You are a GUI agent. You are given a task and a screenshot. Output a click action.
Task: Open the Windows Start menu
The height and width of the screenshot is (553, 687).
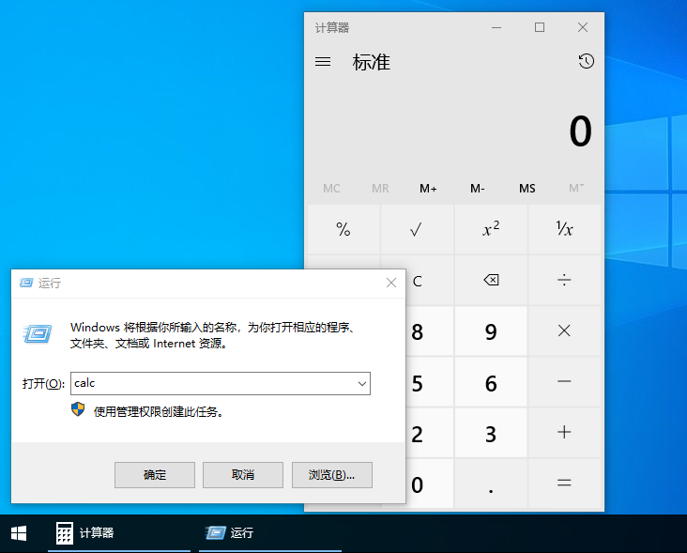19,533
